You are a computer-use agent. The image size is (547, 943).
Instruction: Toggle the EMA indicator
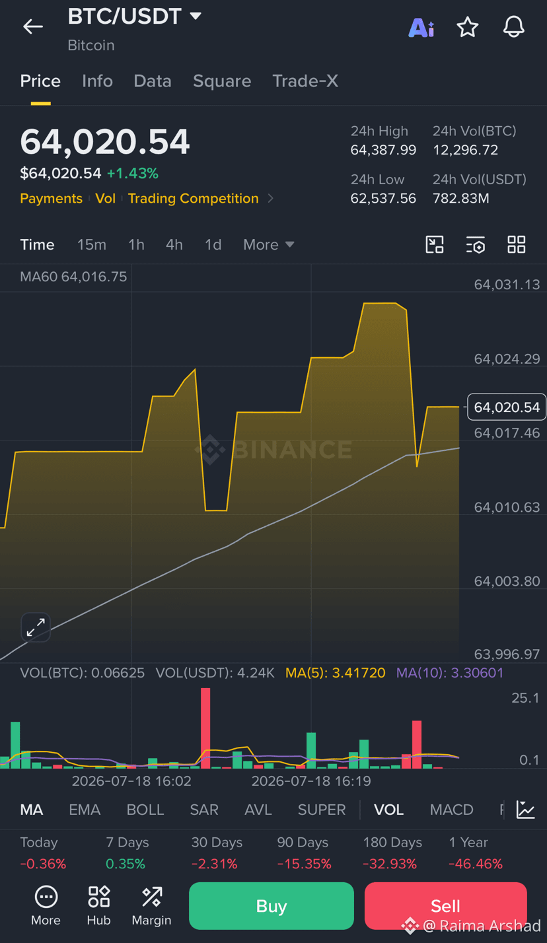(85, 810)
